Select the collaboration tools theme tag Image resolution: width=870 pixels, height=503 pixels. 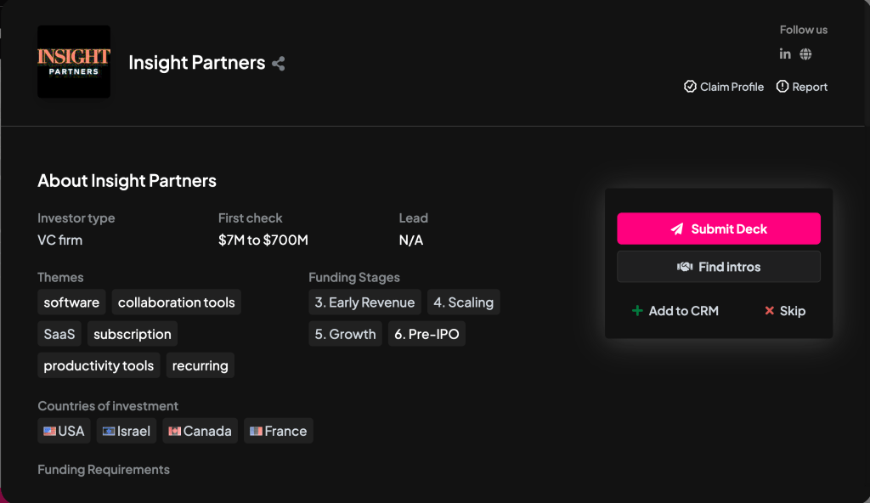(x=176, y=302)
